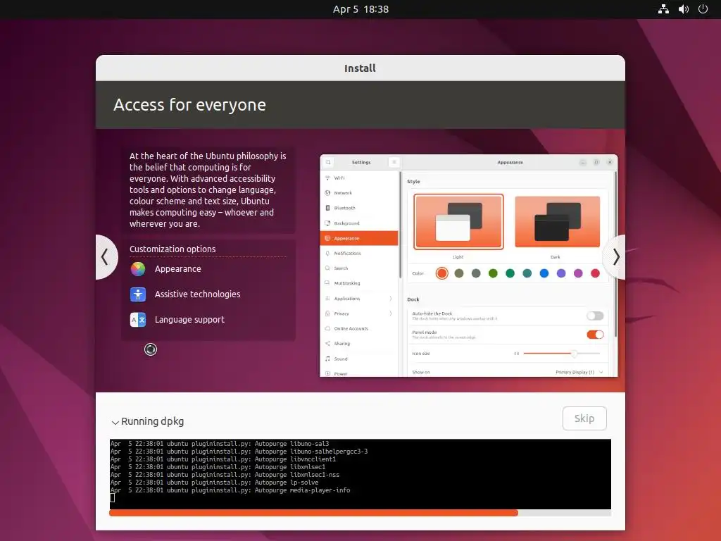Click the Skip button
The image size is (721, 541).
point(584,418)
